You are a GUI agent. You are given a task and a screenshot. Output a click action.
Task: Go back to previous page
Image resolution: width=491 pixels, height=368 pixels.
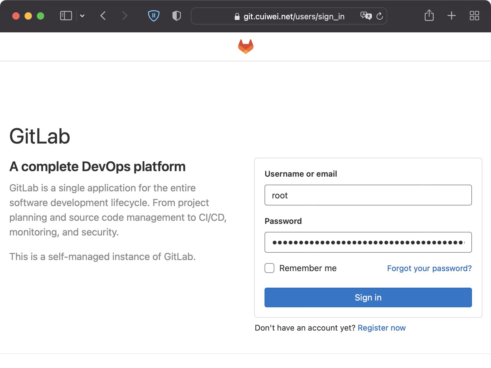[x=103, y=16]
